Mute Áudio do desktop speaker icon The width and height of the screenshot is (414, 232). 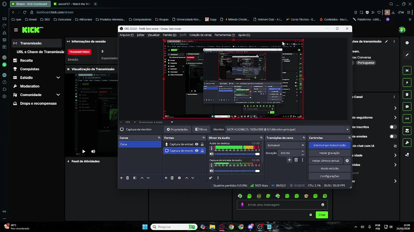[x=212, y=154]
